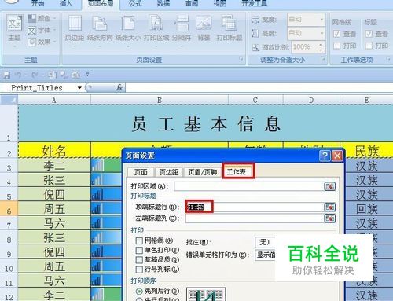This screenshot has height=301, width=393.
Task: Click the redo icon in quick access toolbar
Action: [35, 75]
